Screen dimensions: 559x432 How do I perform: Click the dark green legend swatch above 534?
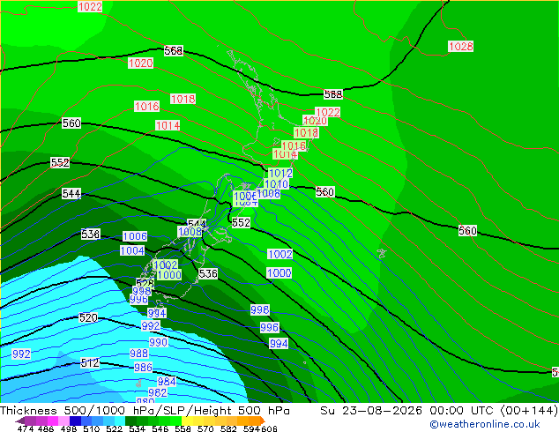click(130, 421)
